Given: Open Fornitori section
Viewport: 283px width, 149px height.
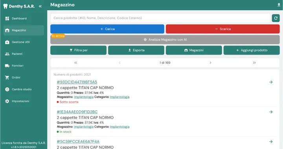Looking at the screenshot, I should coord(24,66).
